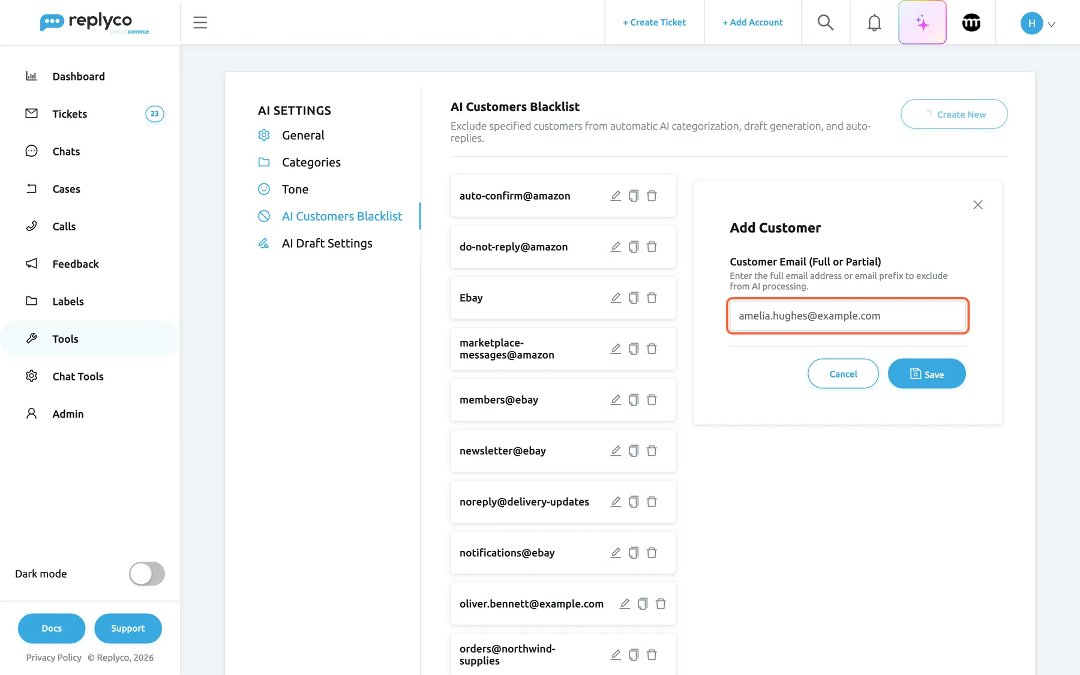This screenshot has width=1080, height=675.
Task: Edit the noreply@delivery-updates entry
Action: click(616, 502)
